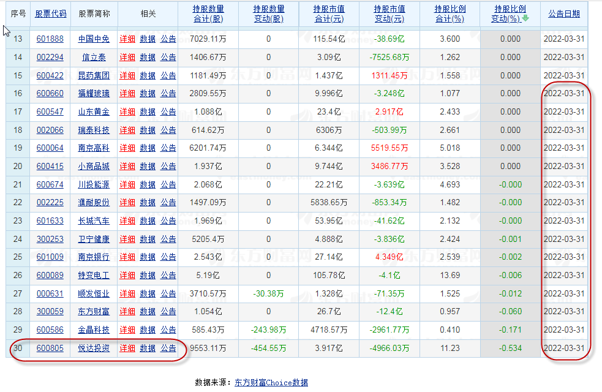Image resolution: width=602 pixels, height=392 pixels.
Task: Sort by 持股市值变动(元) header
Action: [389, 14]
